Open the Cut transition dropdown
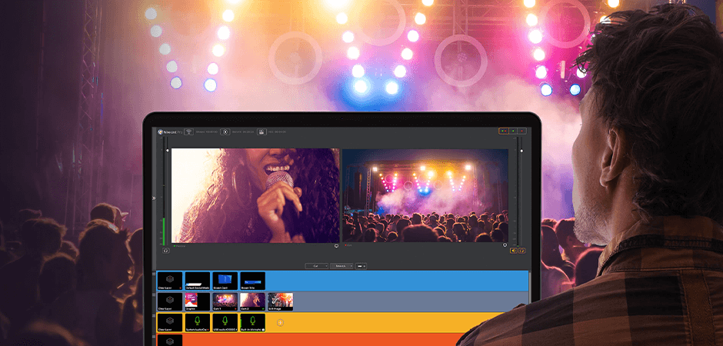 pyautogui.click(x=317, y=266)
